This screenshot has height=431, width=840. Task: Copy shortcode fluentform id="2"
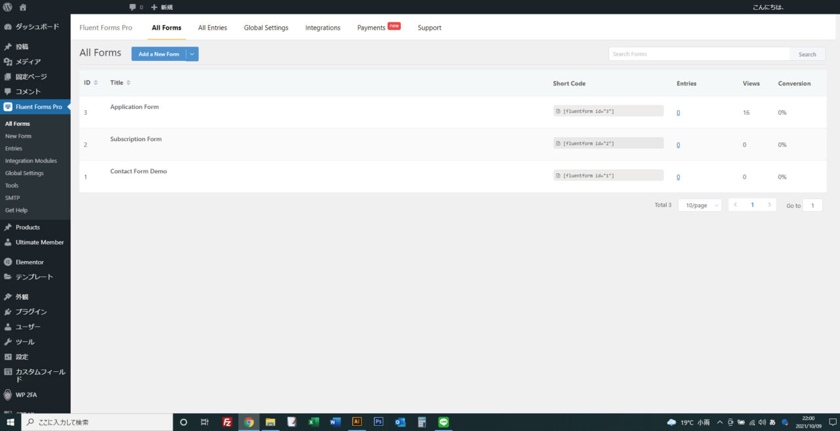point(608,143)
